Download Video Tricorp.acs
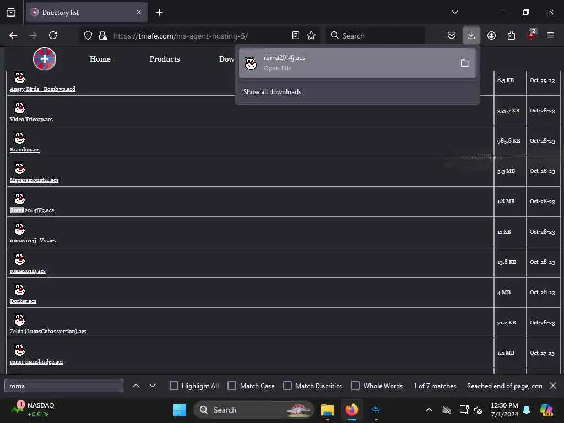Image resolution: width=564 pixels, height=423 pixels. [x=31, y=120]
